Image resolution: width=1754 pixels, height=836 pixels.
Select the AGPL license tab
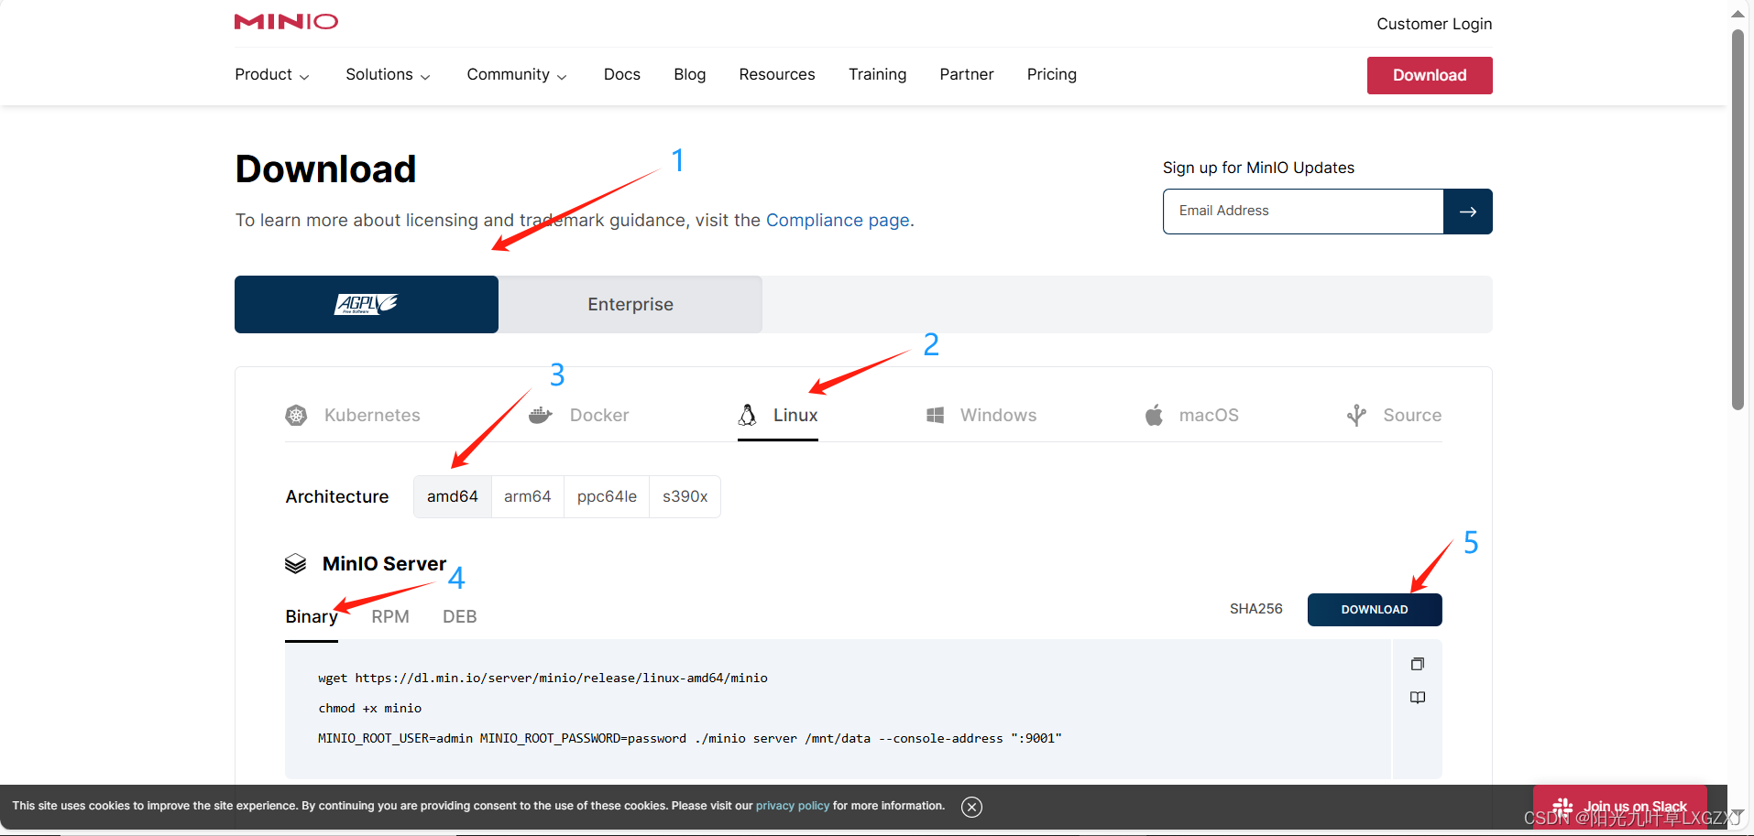click(x=367, y=304)
